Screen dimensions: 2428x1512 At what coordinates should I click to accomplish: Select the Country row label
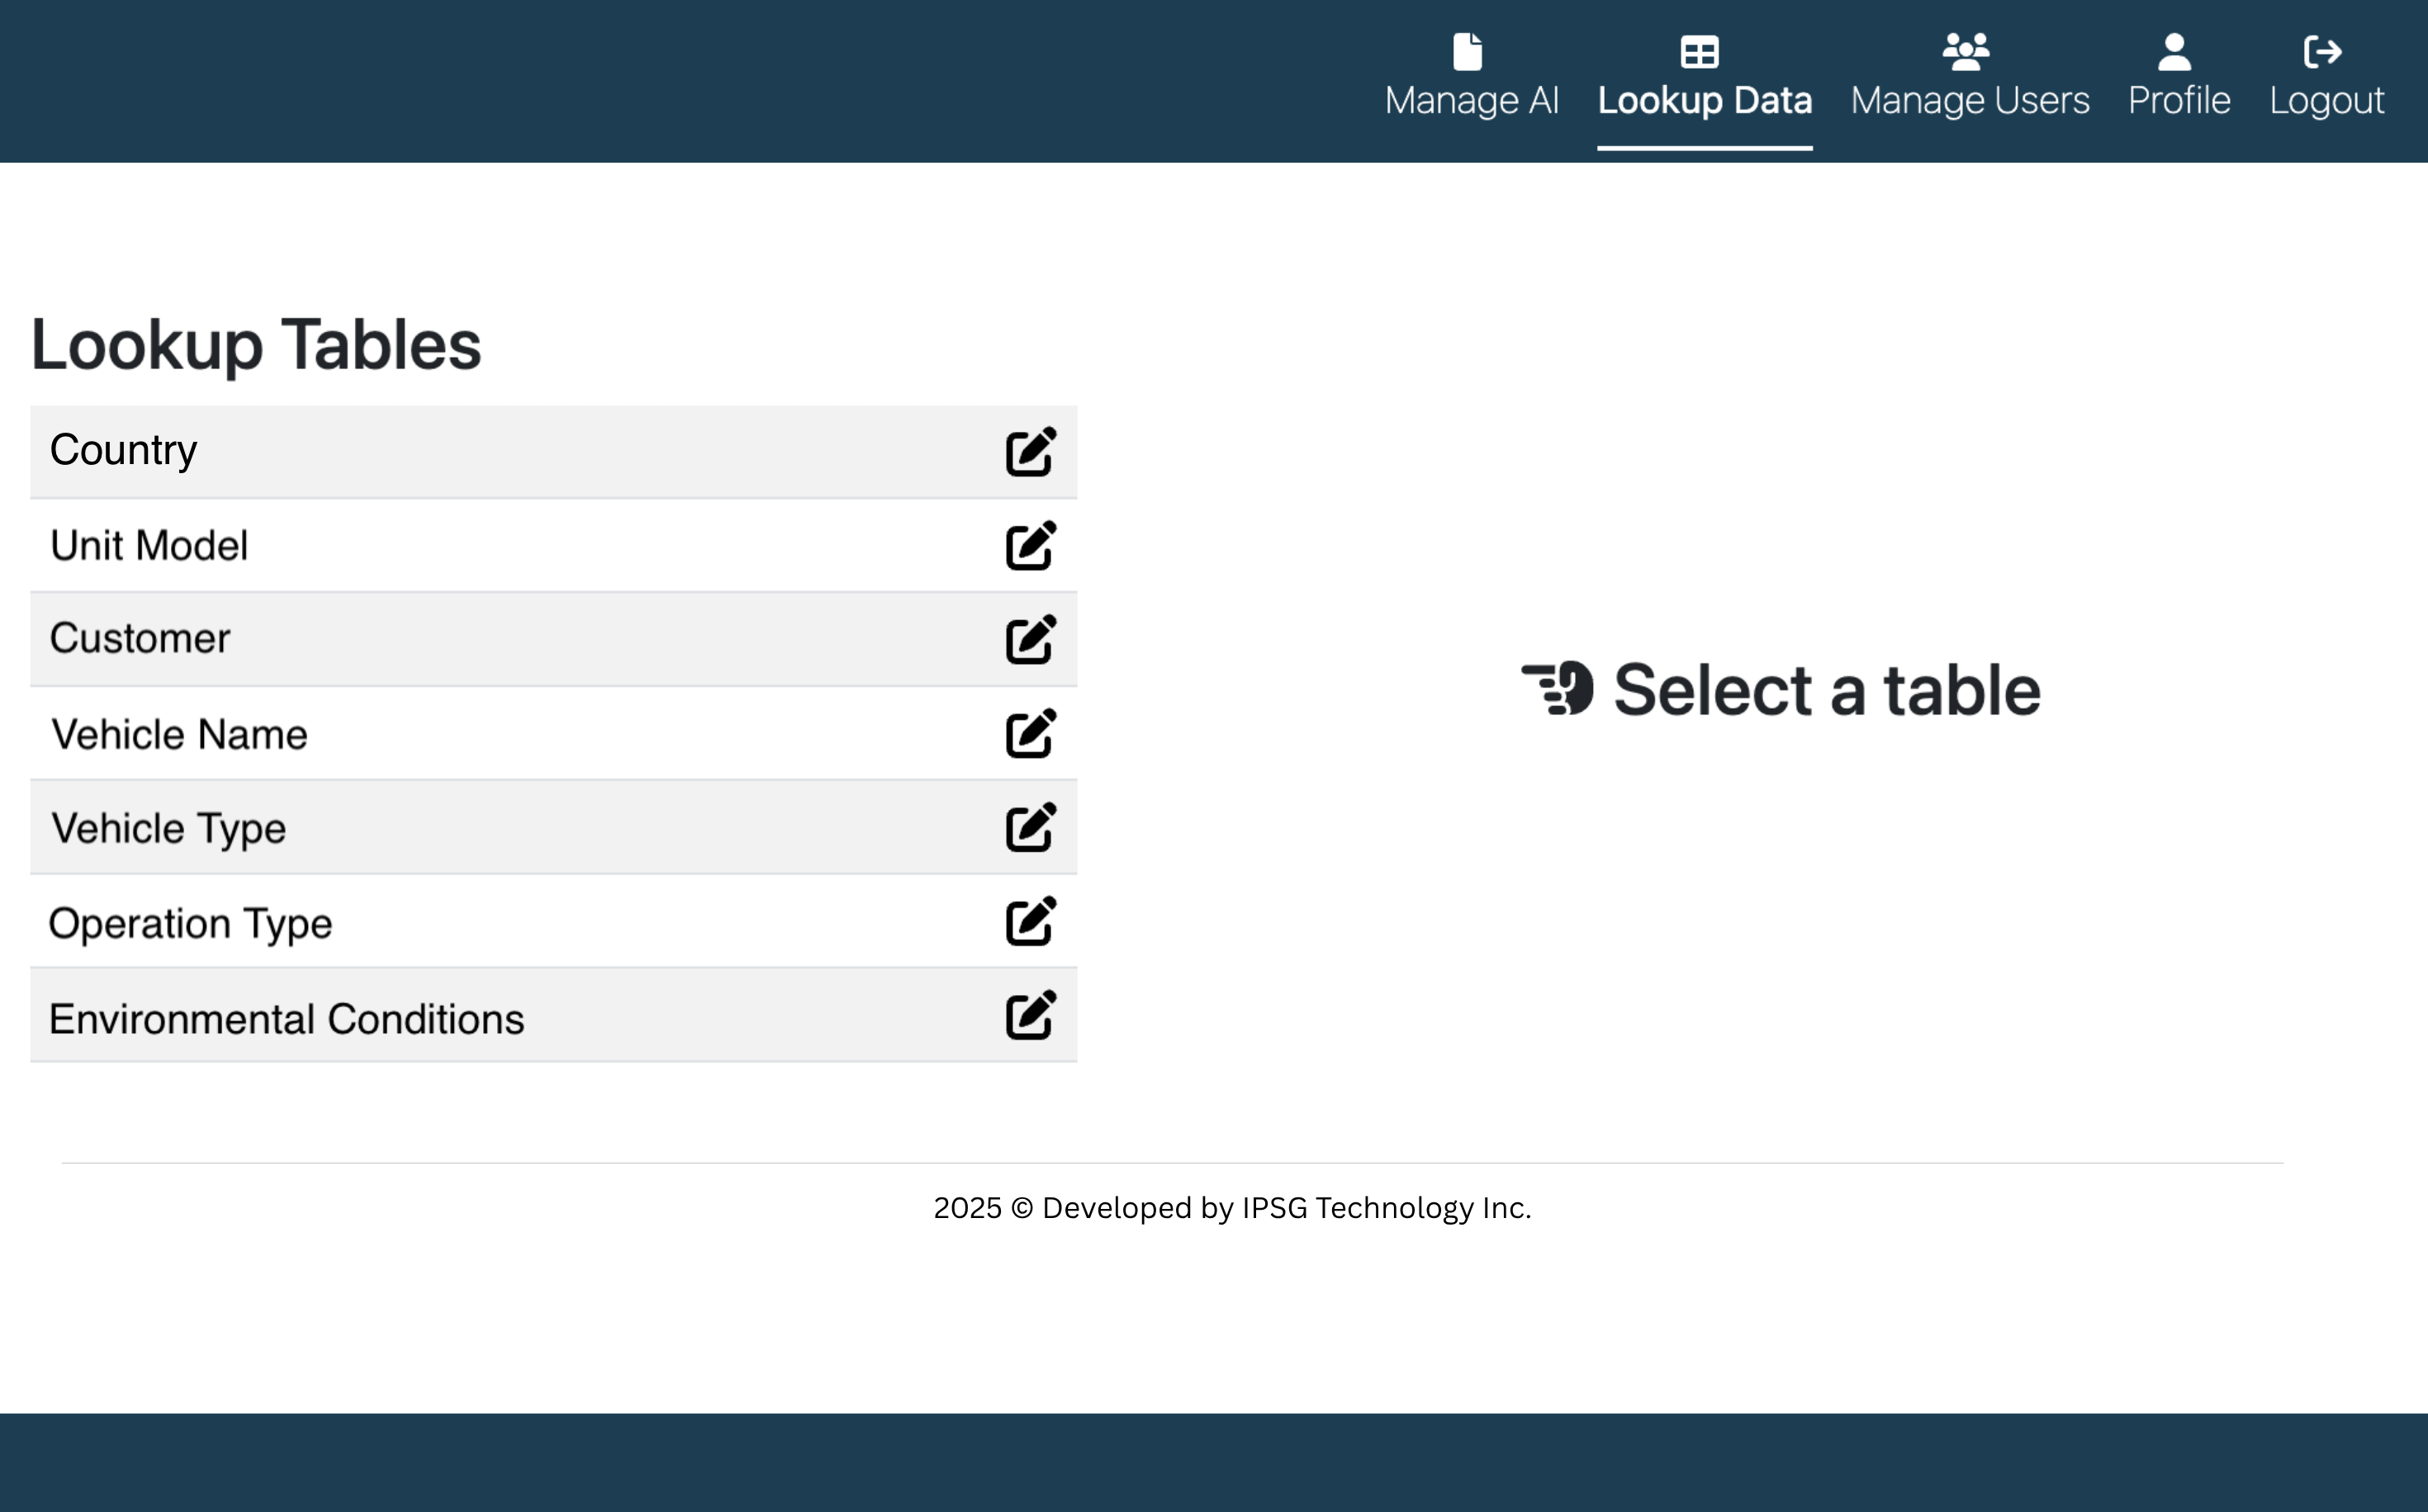pyautogui.click(x=124, y=451)
